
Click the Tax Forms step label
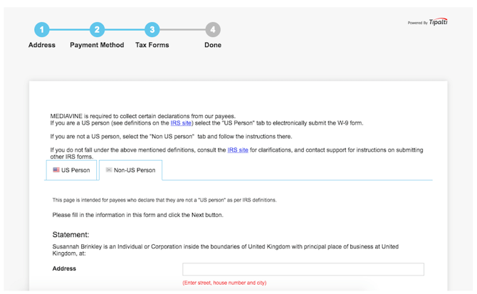(152, 45)
